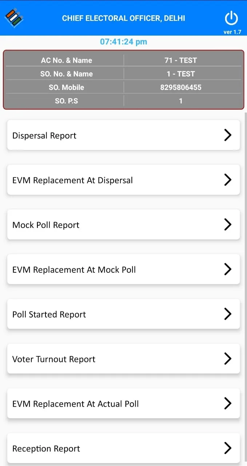Open the Poll Started Report item

click(x=123, y=314)
